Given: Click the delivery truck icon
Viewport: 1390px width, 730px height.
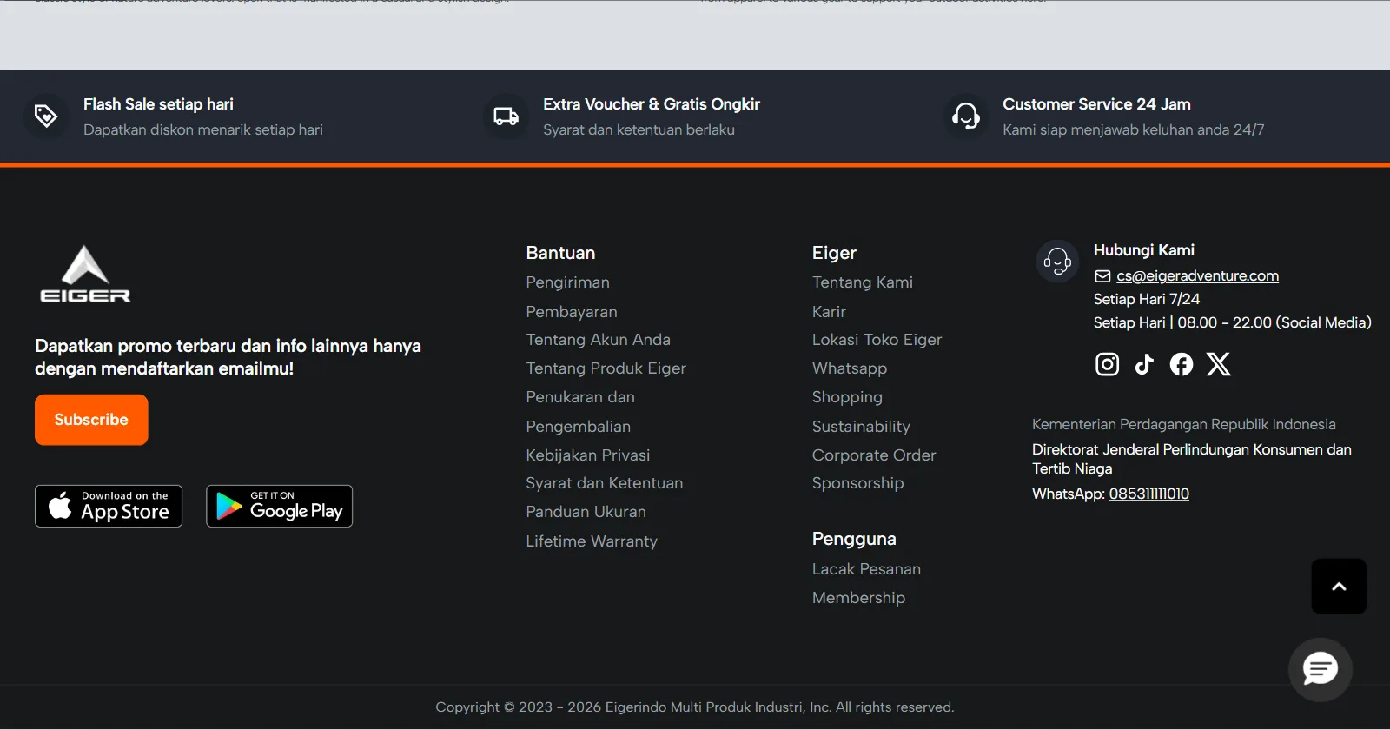Looking at the screenshot, I should click(x=506, y=116).
